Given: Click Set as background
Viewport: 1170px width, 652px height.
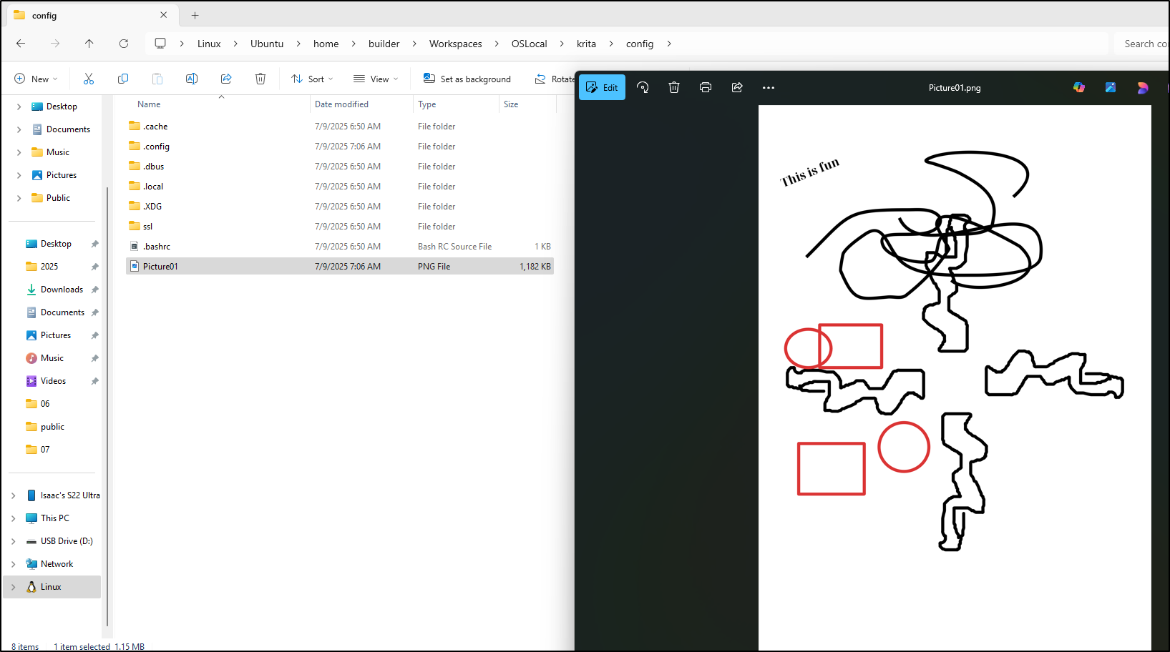Looking at the screenshot, I should pyautogui.click(x=467, y=79).
